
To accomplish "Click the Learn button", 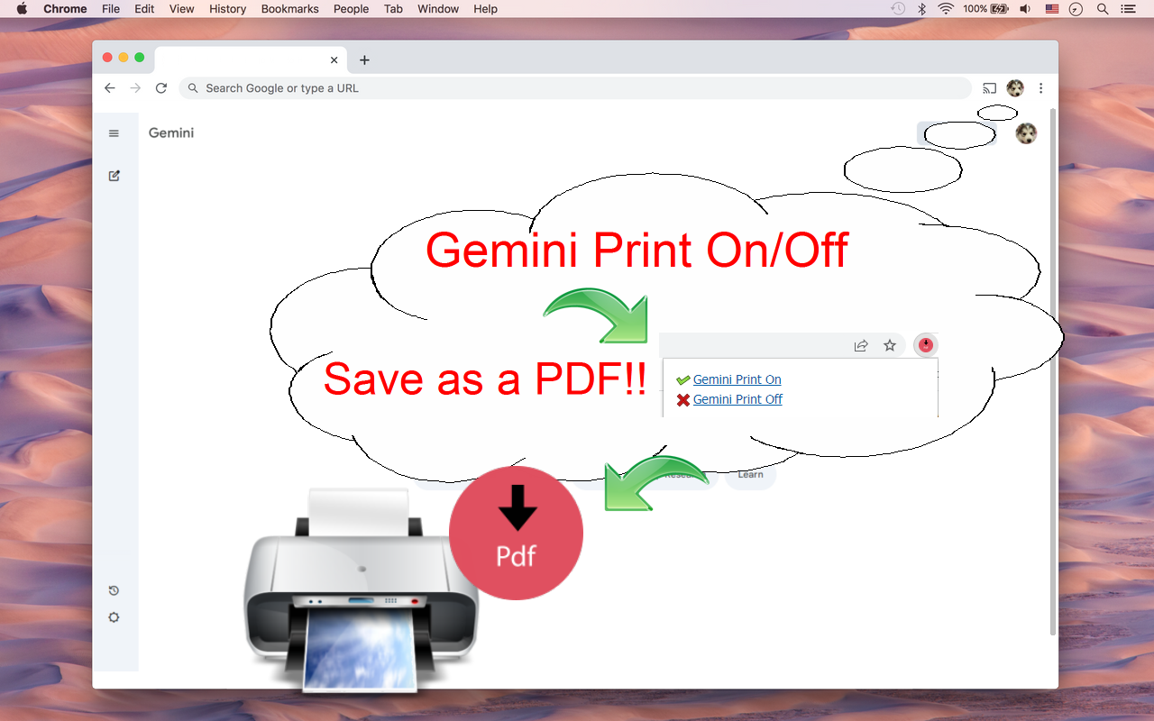I will pos(750,475).
